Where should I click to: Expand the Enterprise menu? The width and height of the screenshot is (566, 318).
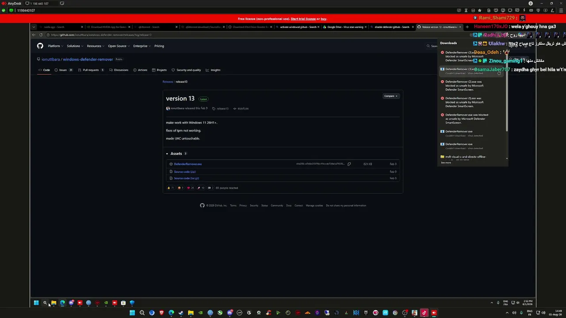pyautogui.click(x=142, y=46)
